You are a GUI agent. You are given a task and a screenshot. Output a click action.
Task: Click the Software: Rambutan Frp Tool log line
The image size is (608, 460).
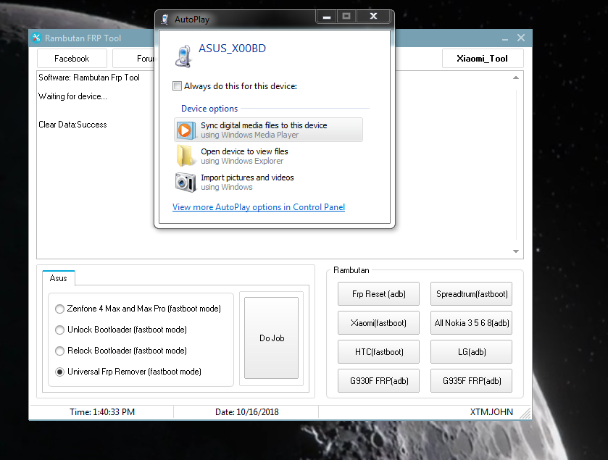point(89,78)
